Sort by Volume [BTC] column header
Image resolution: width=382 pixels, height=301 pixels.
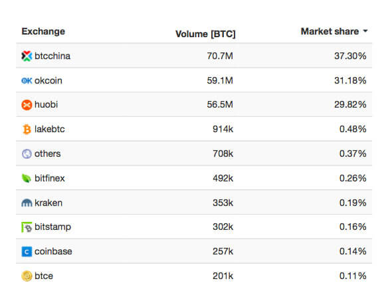[205, 34]
